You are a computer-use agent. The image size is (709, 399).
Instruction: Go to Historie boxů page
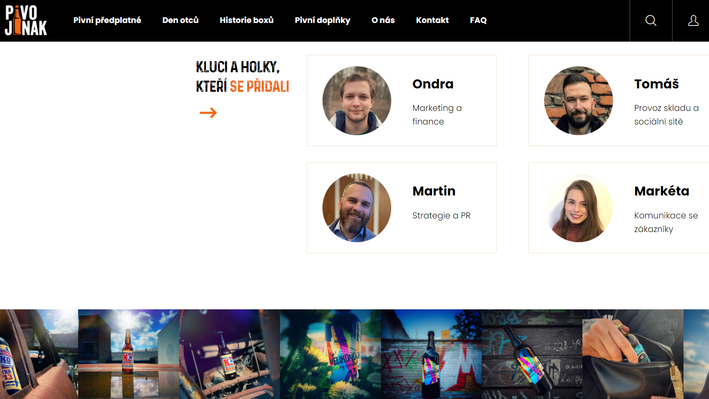(x=246, y=20)
